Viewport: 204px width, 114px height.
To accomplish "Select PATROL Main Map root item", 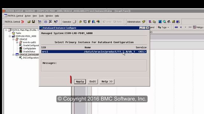I will coord(25,30).
